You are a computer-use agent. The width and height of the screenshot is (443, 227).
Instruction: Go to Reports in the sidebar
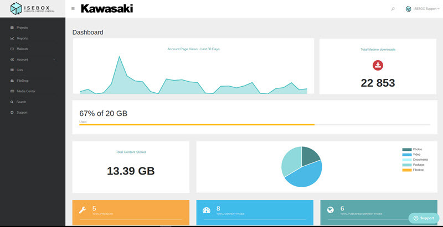click(x=22, y=38)
